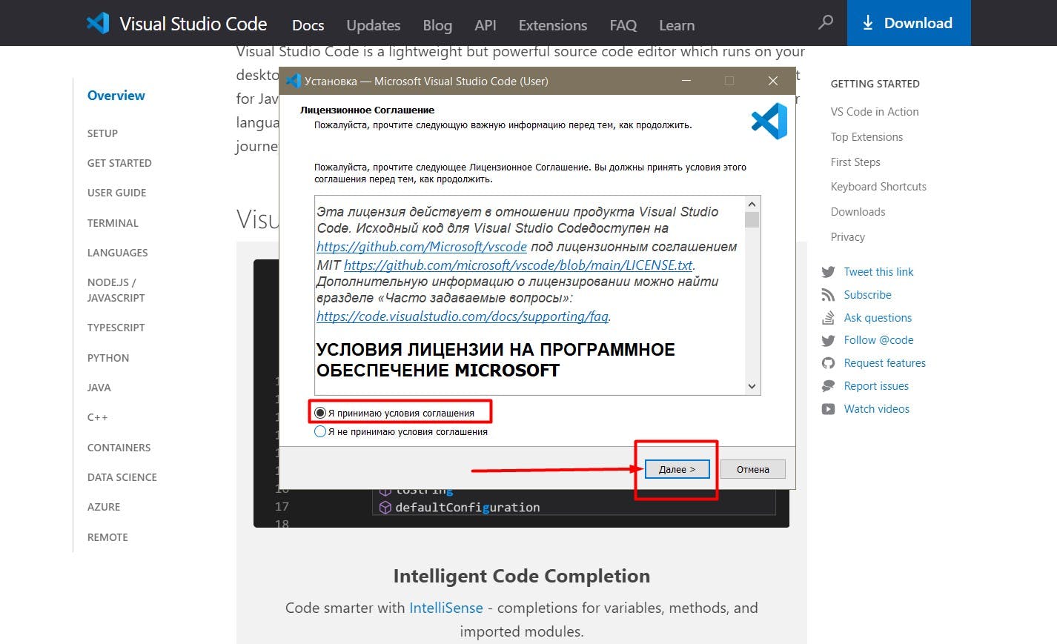Click the Report issues link text
This screenshot has width=1057, height=644.
pos(876,386)
